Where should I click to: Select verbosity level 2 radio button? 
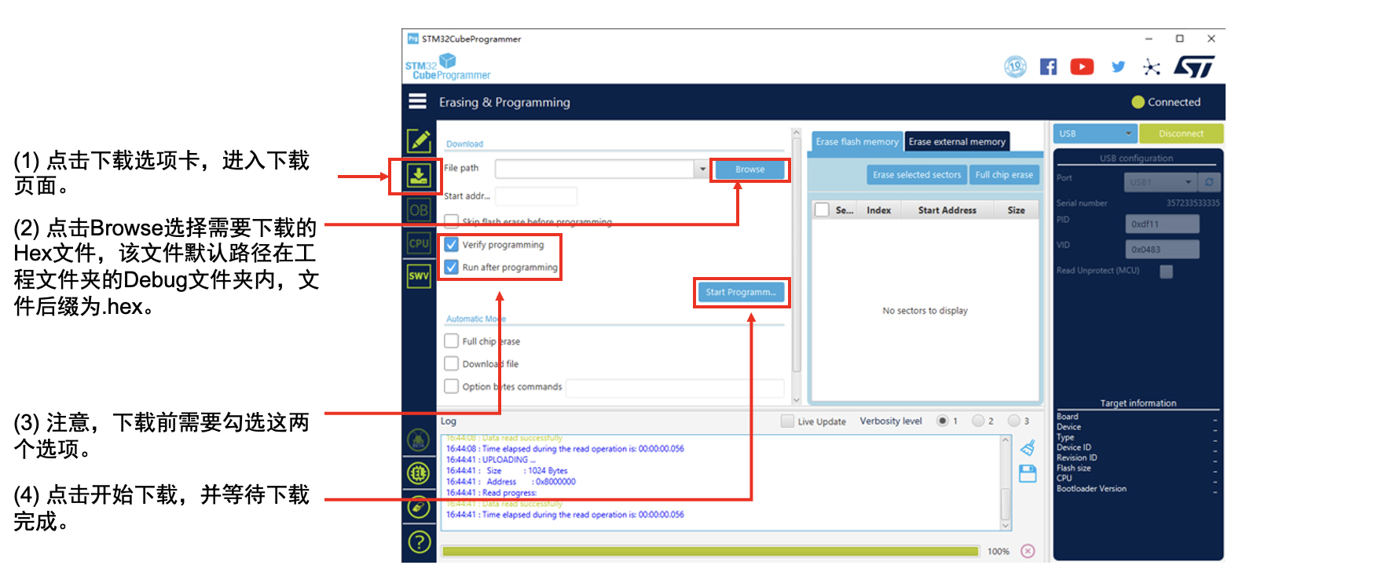978,421
